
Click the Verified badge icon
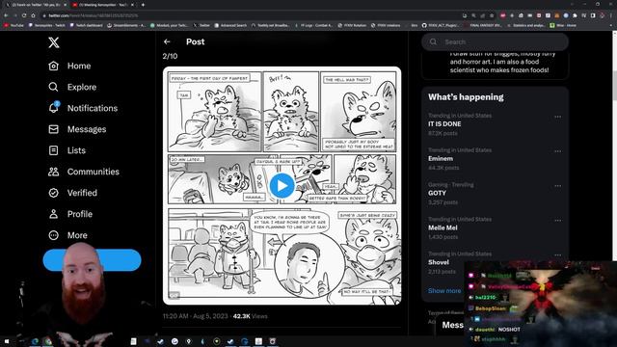[x=54, y=193]
